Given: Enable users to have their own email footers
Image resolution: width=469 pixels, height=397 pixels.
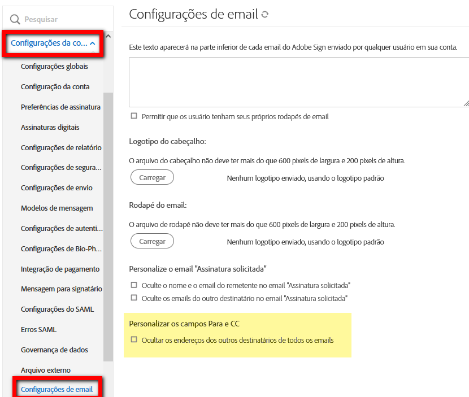Looking at the screenshot, I should click(134, 116).
